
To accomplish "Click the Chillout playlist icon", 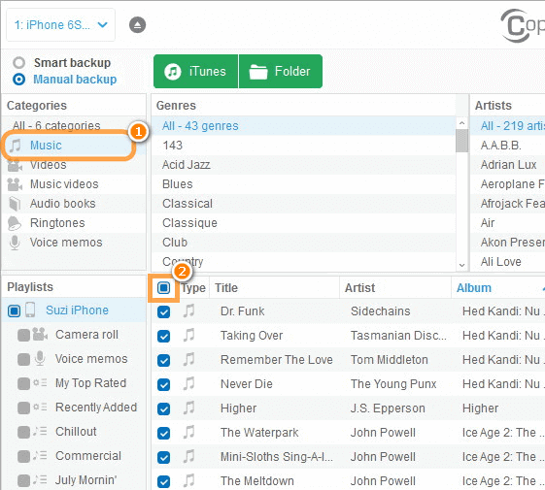I will [40, 432].
